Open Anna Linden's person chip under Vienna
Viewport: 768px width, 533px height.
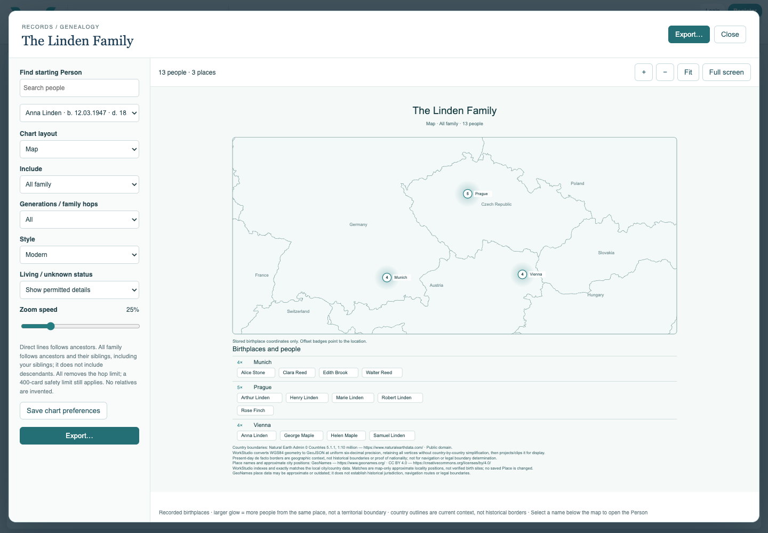tap(257, 435)
